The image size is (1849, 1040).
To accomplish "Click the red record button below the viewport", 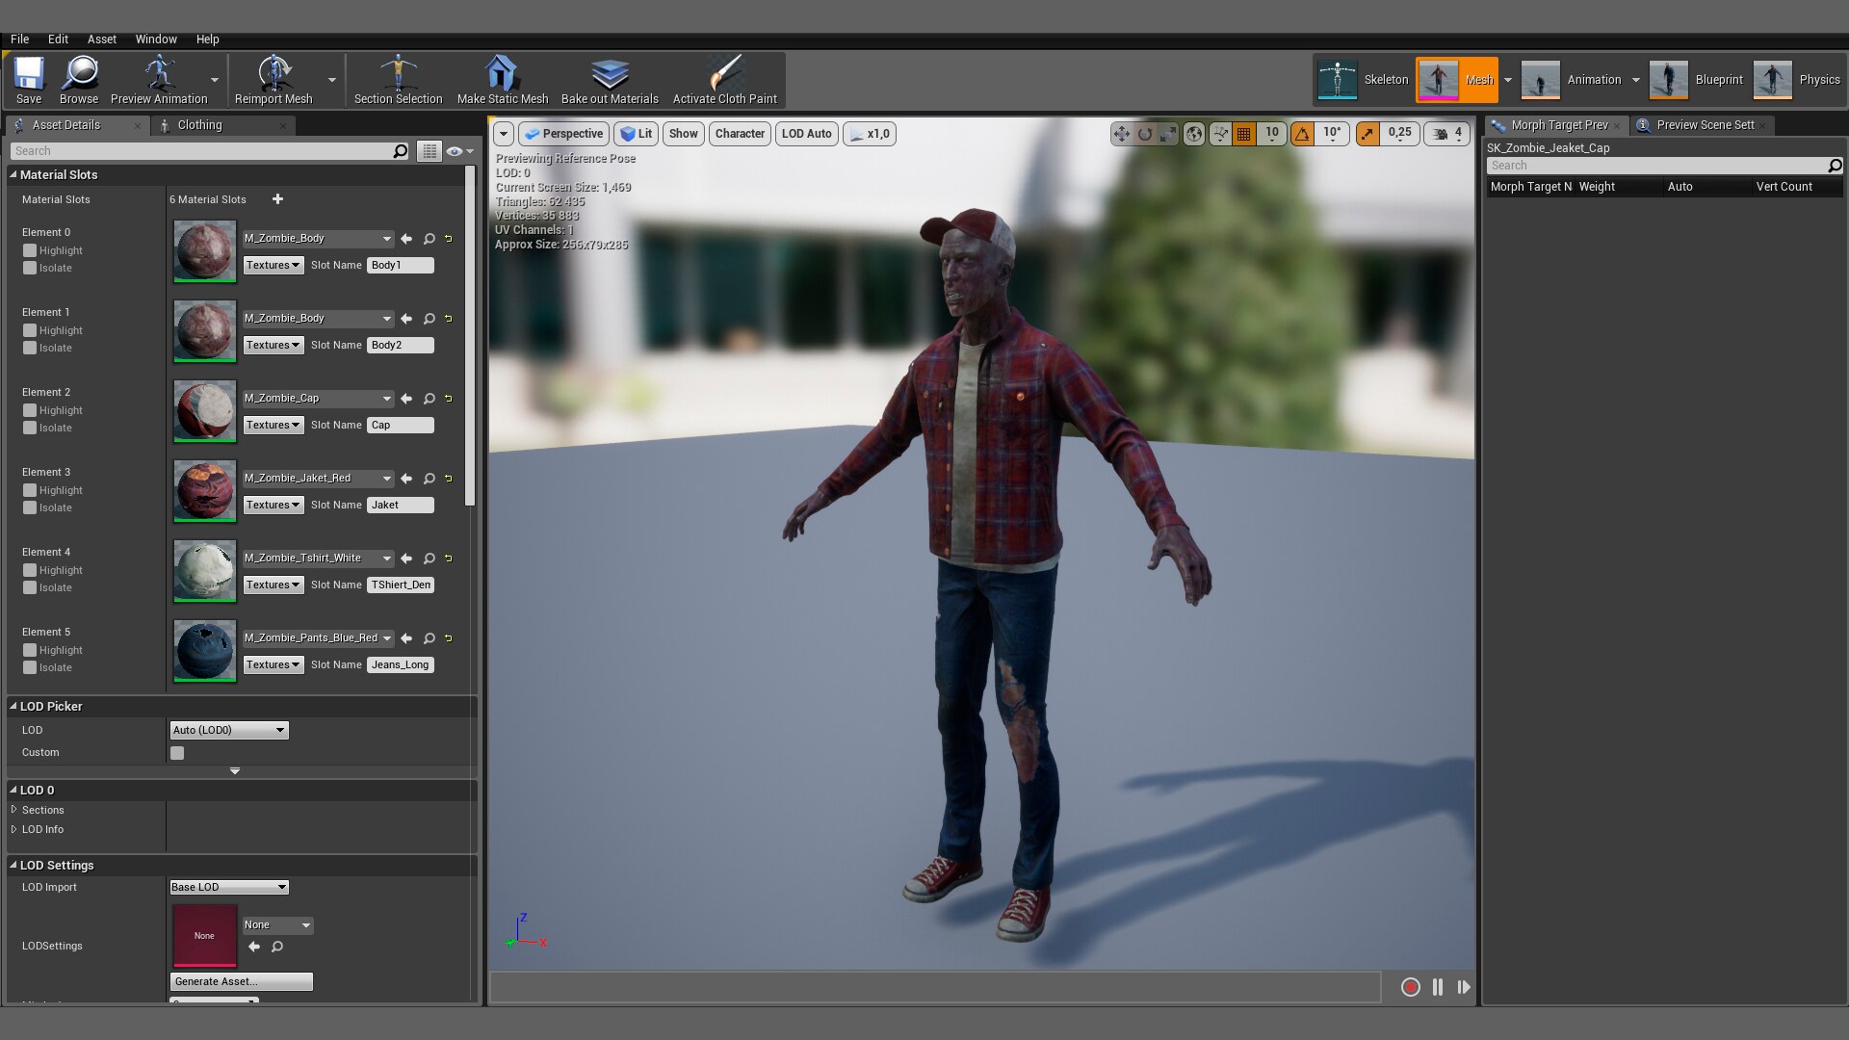I will 1411,987.
